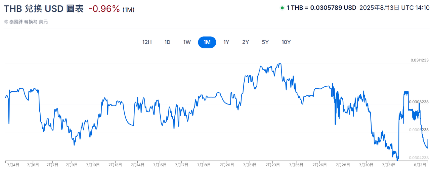Screen dimensions: 430x169
Task: Click the green live status dot
Action: [282, 8]
